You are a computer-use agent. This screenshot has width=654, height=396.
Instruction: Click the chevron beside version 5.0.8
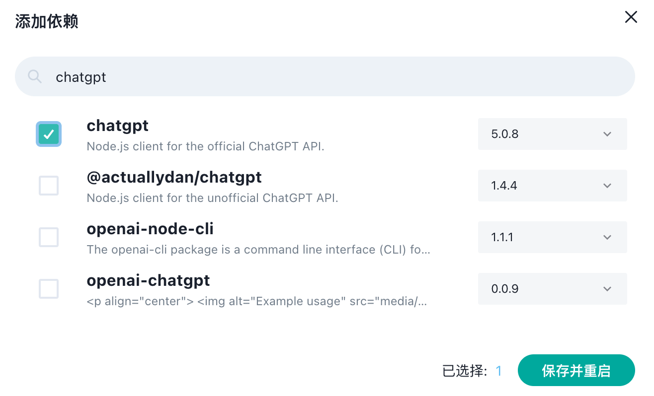tap(607, 134)
